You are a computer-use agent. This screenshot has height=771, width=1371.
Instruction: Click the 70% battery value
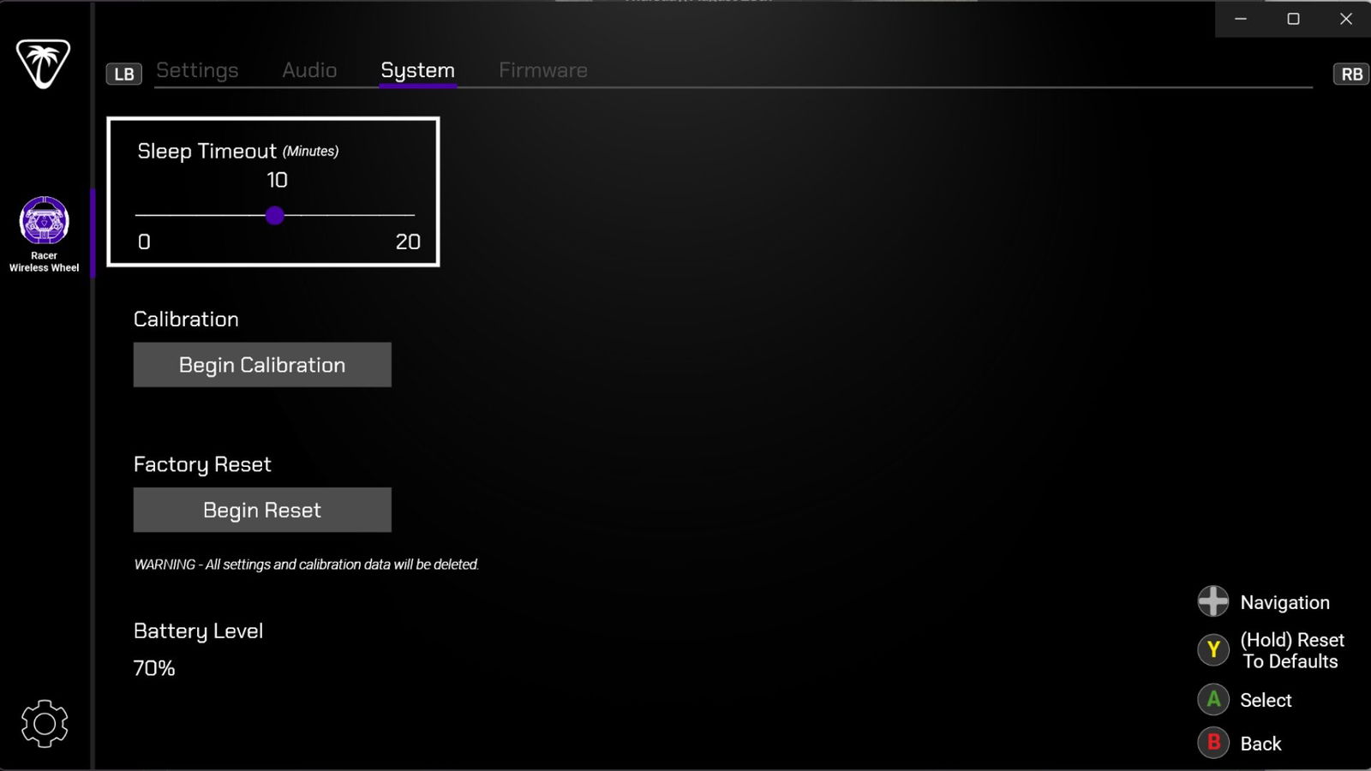[x=154, y=668]
